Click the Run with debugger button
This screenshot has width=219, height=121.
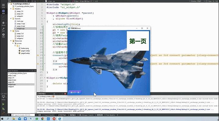3,109
